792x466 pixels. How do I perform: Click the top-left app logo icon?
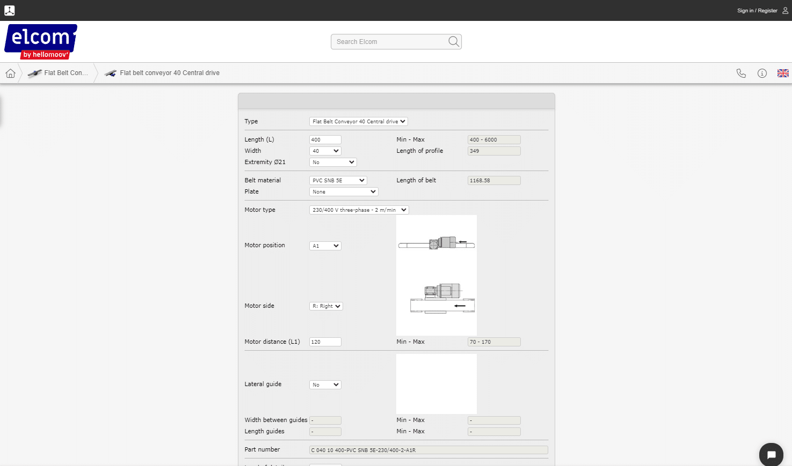pos(10,10)
